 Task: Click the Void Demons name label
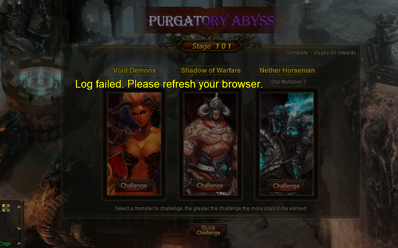click(x=134, y=70)
